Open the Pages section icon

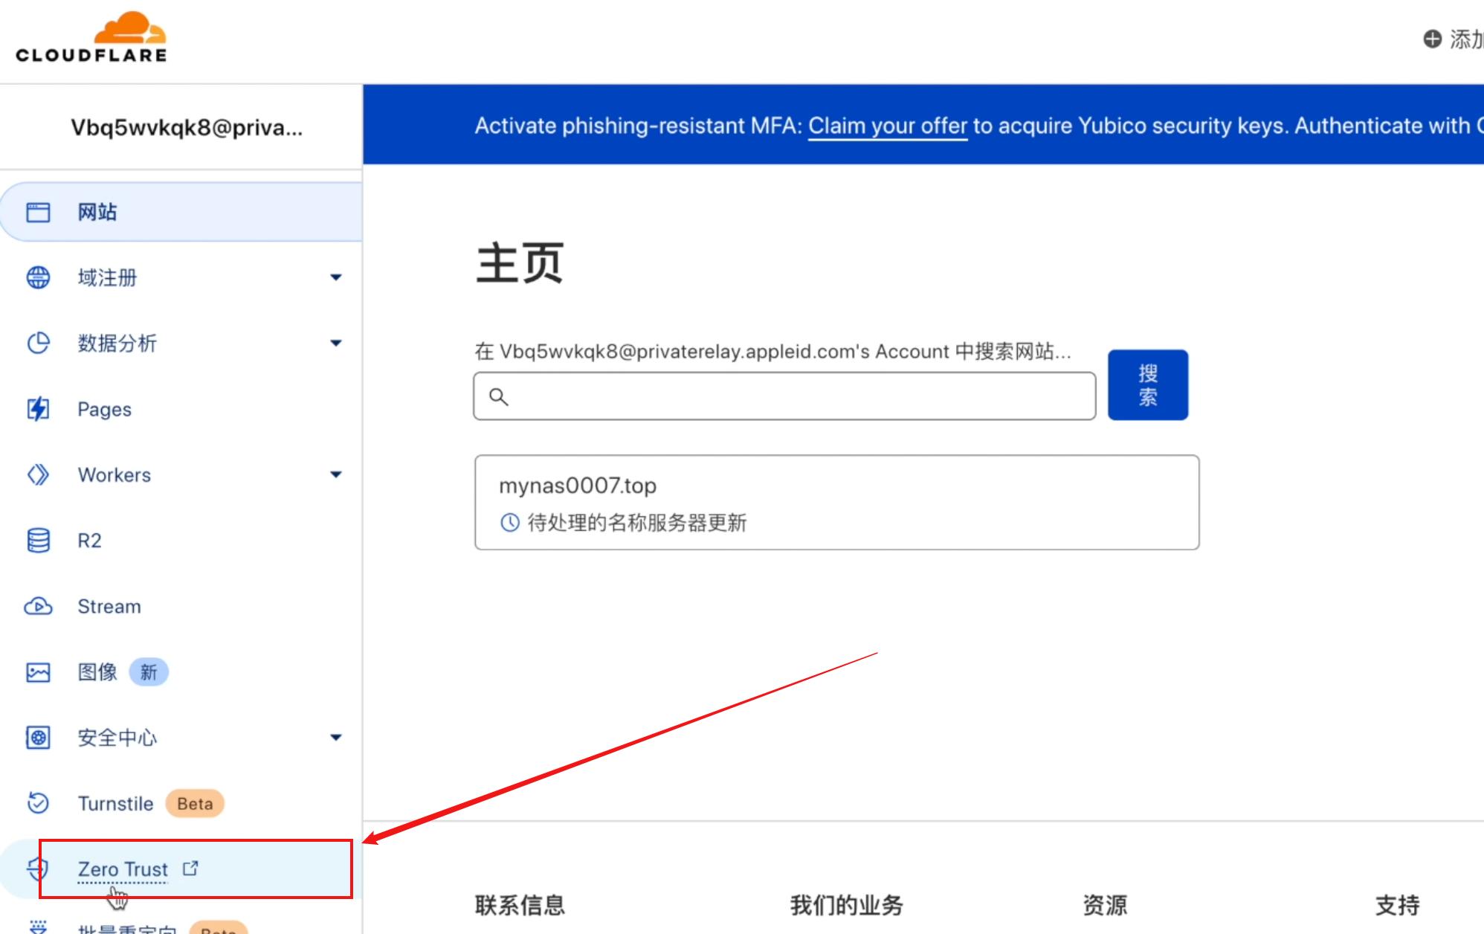(x=38, y=408)
